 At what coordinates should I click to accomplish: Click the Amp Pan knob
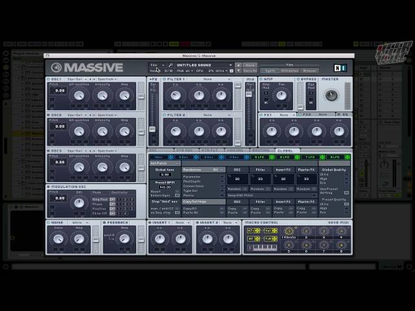click(281, 95)
